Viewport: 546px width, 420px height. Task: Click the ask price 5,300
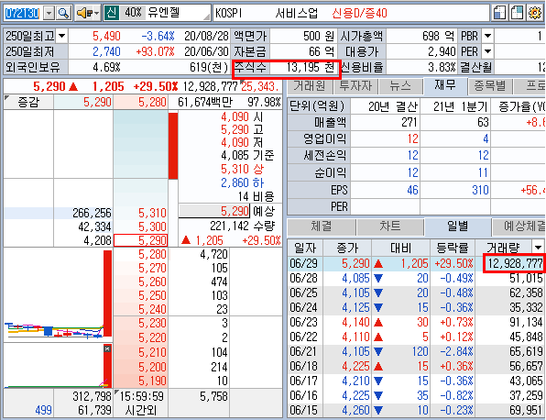152,227
